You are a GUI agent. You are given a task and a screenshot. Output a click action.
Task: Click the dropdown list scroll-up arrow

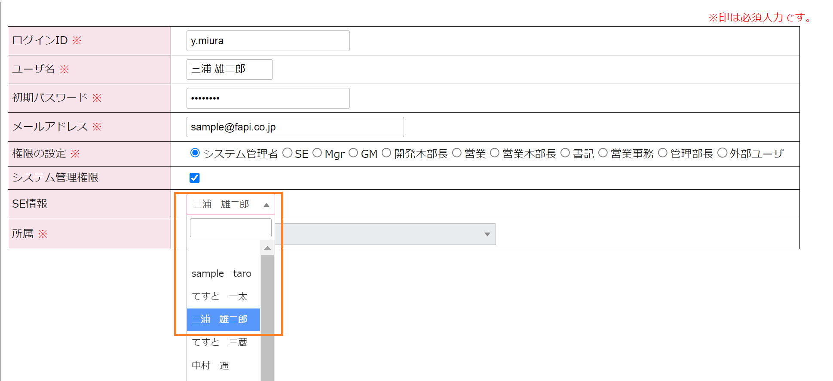tap(267, 248)
